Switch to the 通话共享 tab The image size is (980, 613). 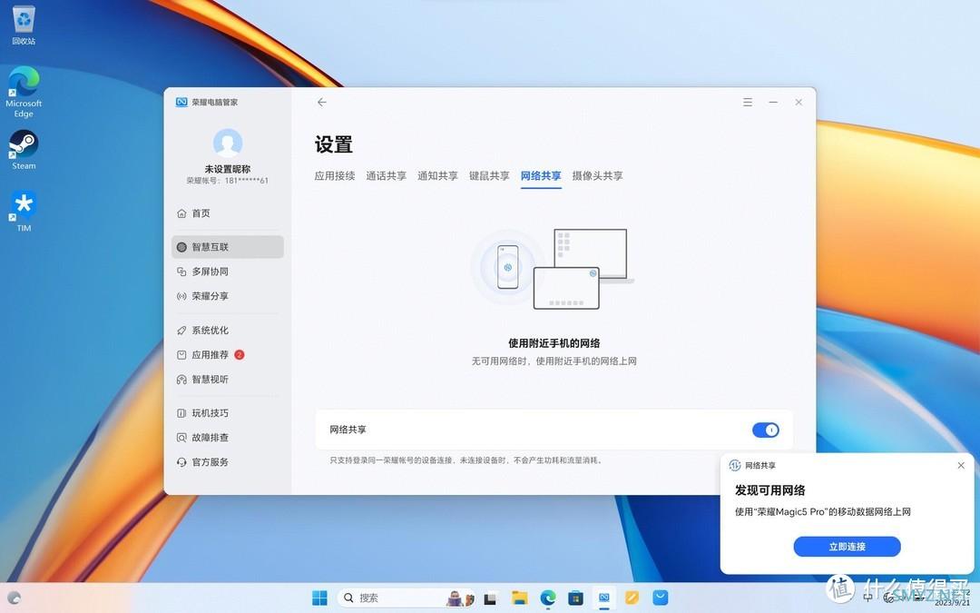pyautogui.click(x=387, y=176)
